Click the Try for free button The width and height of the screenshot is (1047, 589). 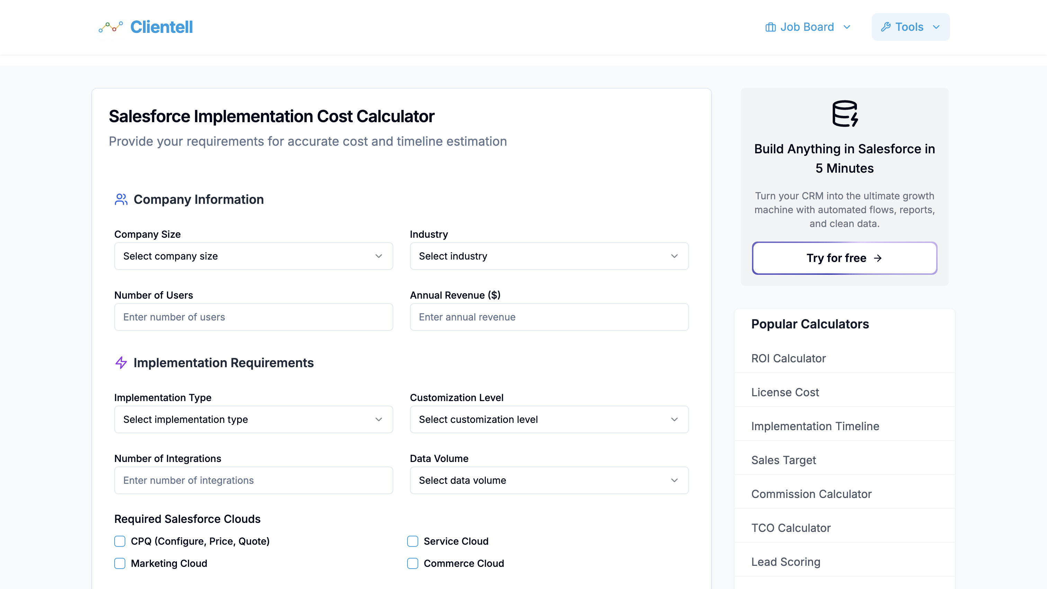pyautogui.click(x=844, y=258)
